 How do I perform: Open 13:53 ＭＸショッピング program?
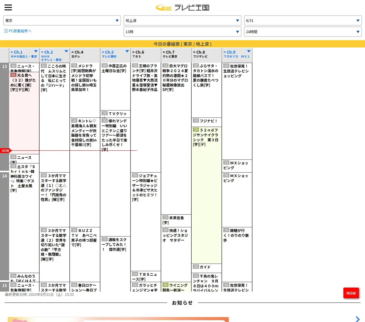tap(237, 166)
